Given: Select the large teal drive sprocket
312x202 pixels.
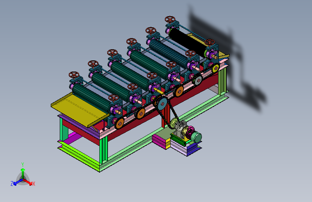Looking at the screenshot, I should (x=162, y=104).
